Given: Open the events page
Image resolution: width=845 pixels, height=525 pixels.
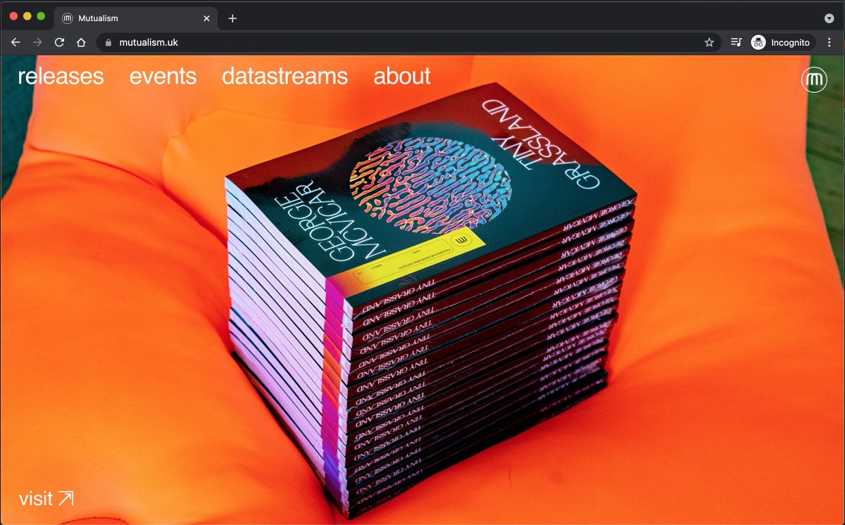Looking at the screenshot, I should (x=163, y=76).
